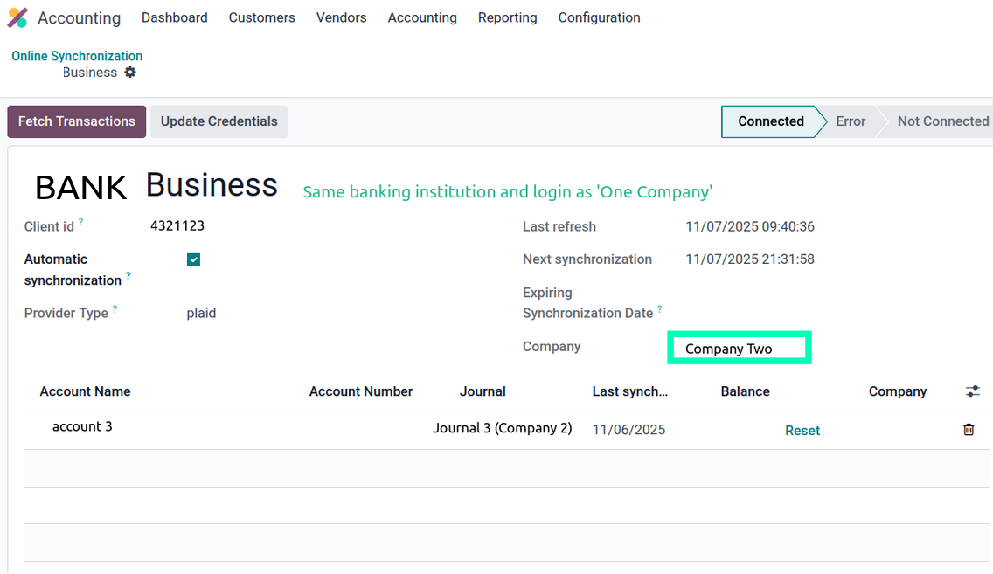This screenshot has height=574, width=993.
Task: Go back via Online Synchronization breadcrumb
Action: (x=77, y=56)
